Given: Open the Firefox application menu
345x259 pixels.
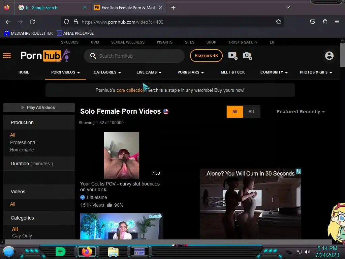Looking at the screenshot, I should pos(337,22).
